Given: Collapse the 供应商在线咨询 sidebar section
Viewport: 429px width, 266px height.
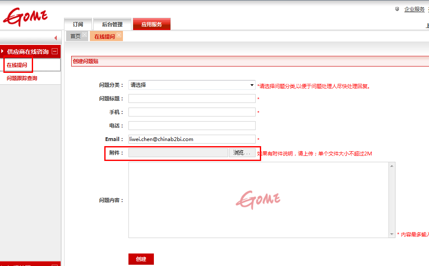Looking at the screenshot, I should pyautogui.click(x=28, y=52).
